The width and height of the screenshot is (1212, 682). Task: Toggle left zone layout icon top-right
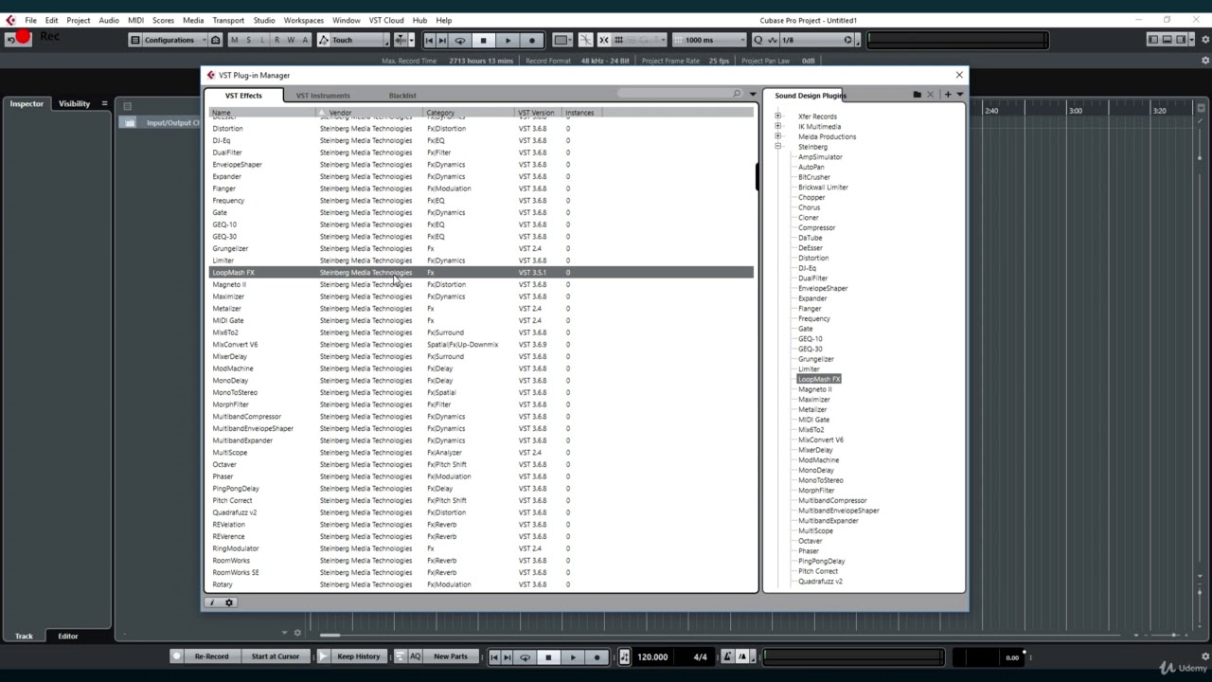point(1153,40)
